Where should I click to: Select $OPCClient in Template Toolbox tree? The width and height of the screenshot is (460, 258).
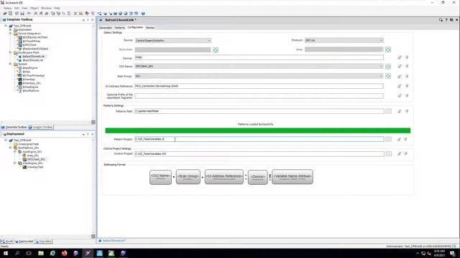pyautogui.click(x=29, y=45)
